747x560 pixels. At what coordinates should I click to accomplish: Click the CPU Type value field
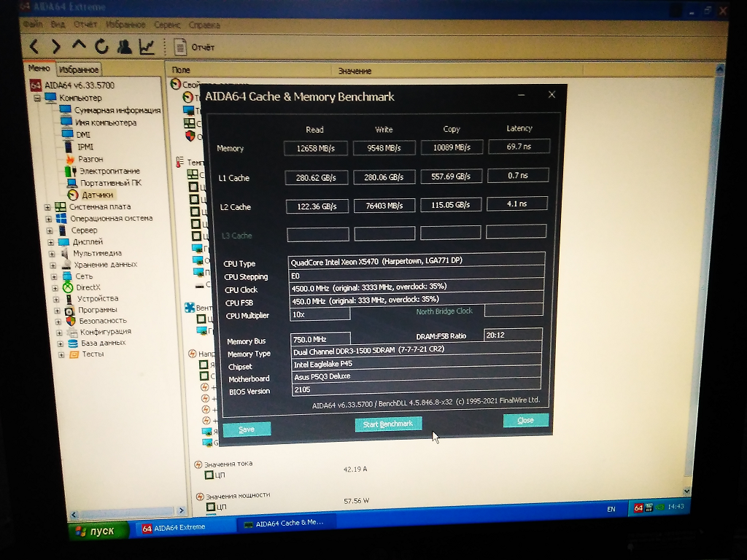point(417,260)
